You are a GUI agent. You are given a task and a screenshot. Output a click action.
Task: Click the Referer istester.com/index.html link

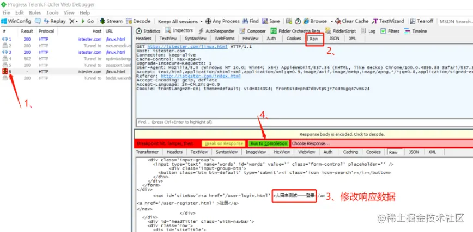point(201,77)
